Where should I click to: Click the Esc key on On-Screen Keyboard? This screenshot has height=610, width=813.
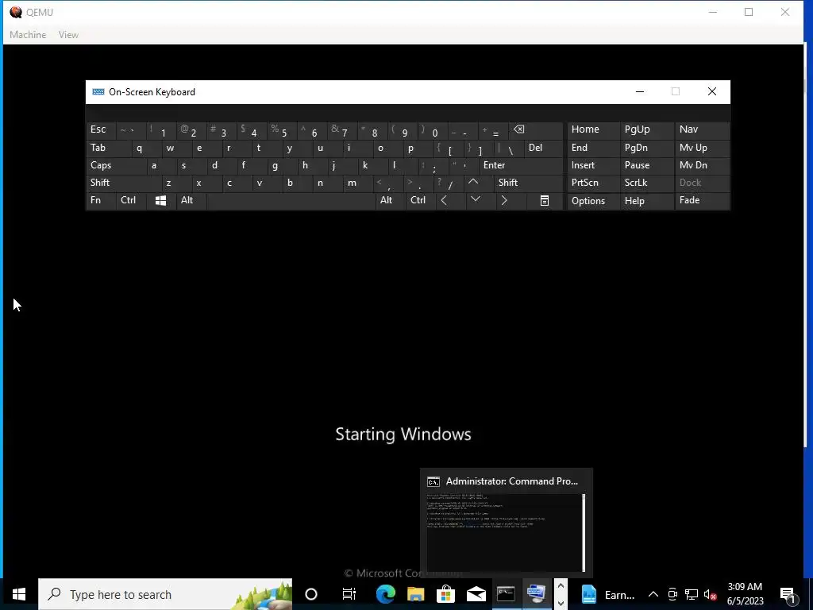pyautogui.click(x=101, y=130)
